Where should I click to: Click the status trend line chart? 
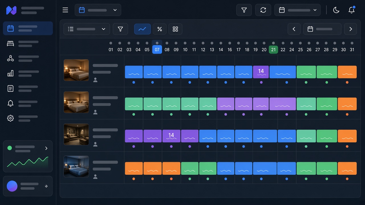(28, 162)
